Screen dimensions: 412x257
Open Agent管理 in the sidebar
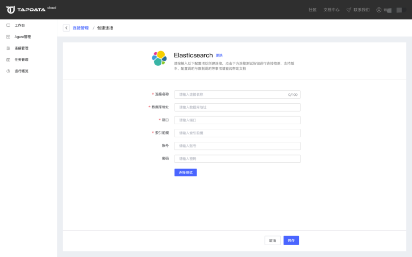pos(23,37)
